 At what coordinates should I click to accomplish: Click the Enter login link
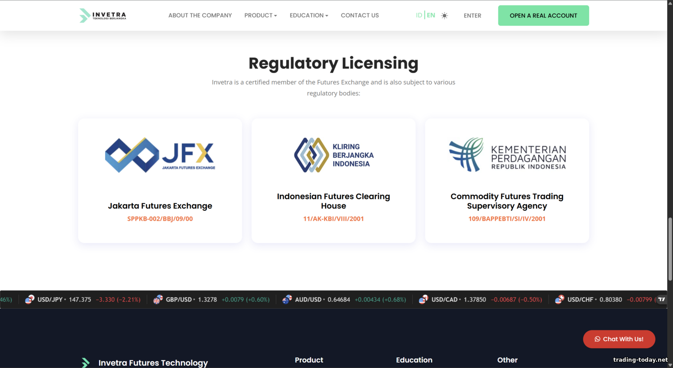click(472, 16)
